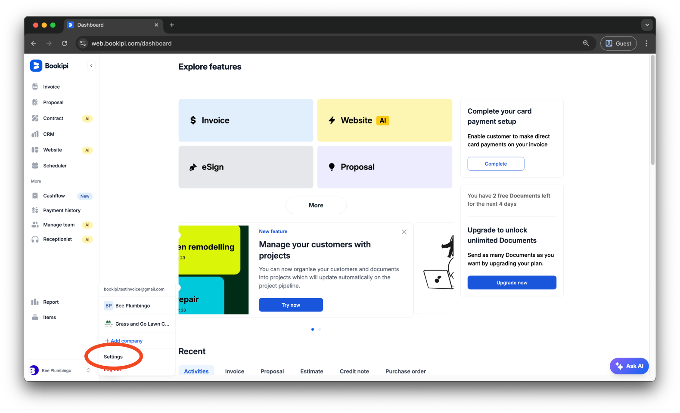This screenshot has height=413, width=680.
Task: Open the Ask AI assistant
Action: 629,366
